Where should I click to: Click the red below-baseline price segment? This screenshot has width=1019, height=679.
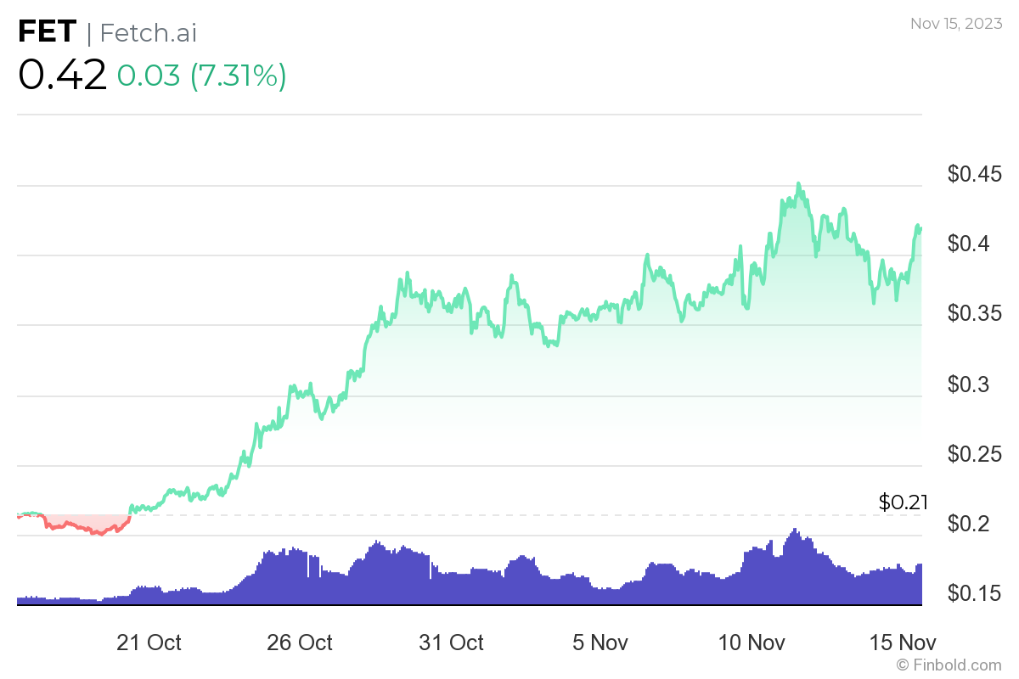[x=85, y=528]
